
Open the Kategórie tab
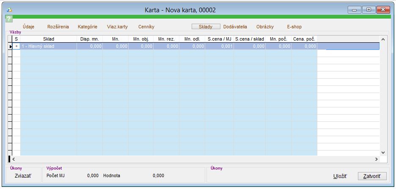pos(88,27)
